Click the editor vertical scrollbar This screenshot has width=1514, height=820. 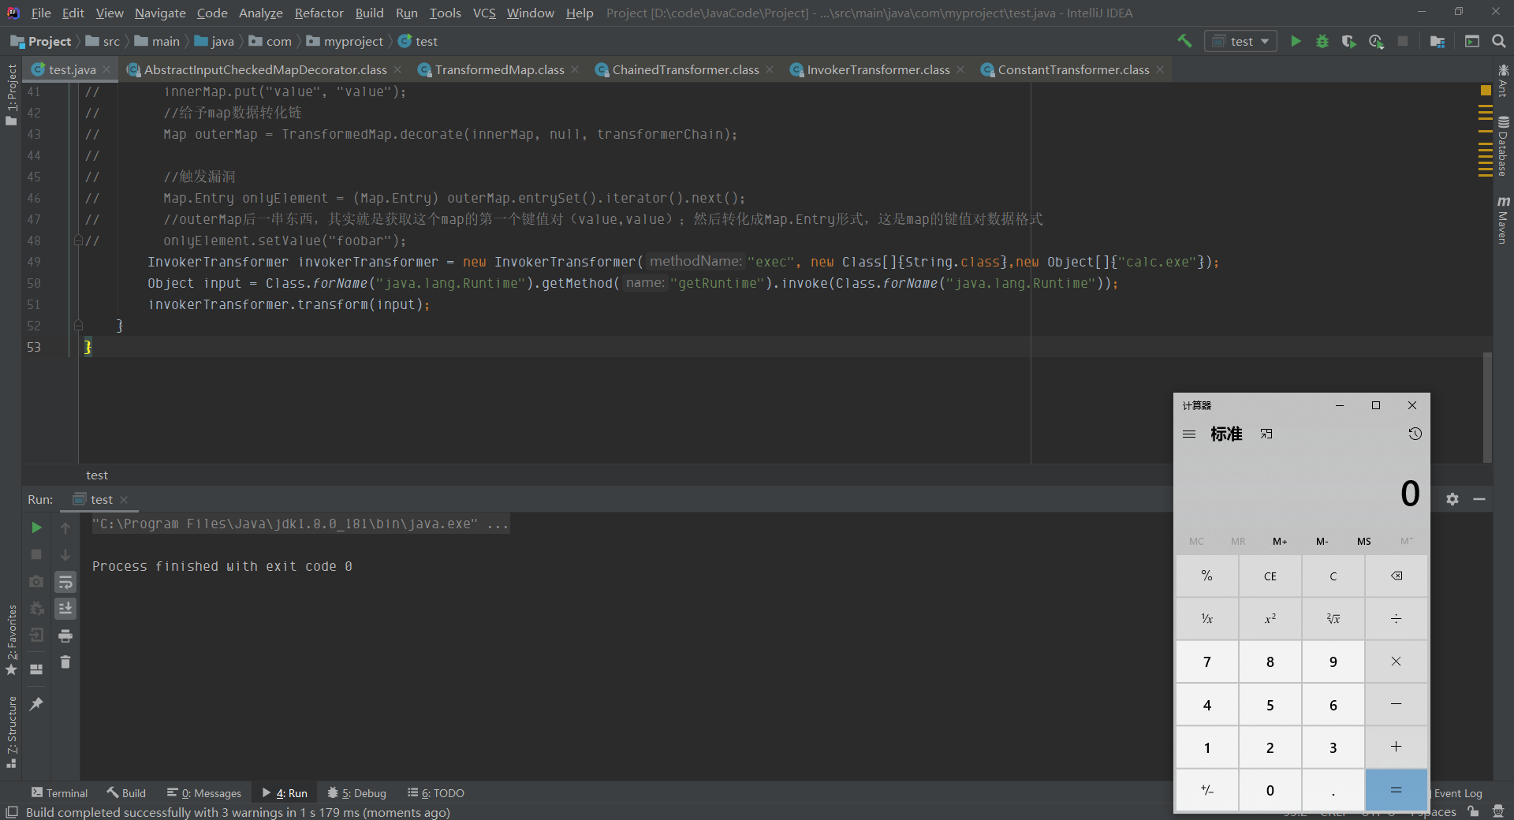coord(1487,407)
